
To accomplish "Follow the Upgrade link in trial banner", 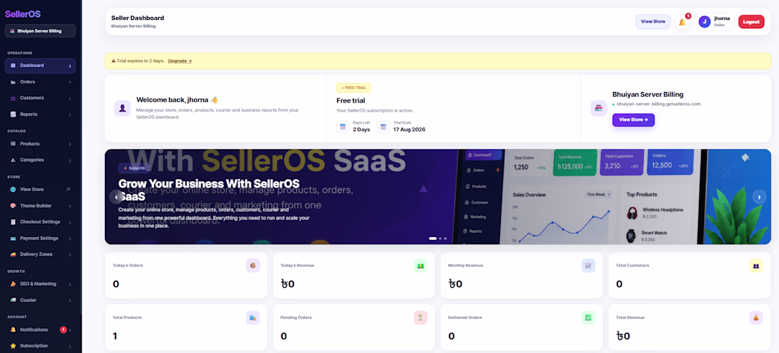I will coord(180,61).
